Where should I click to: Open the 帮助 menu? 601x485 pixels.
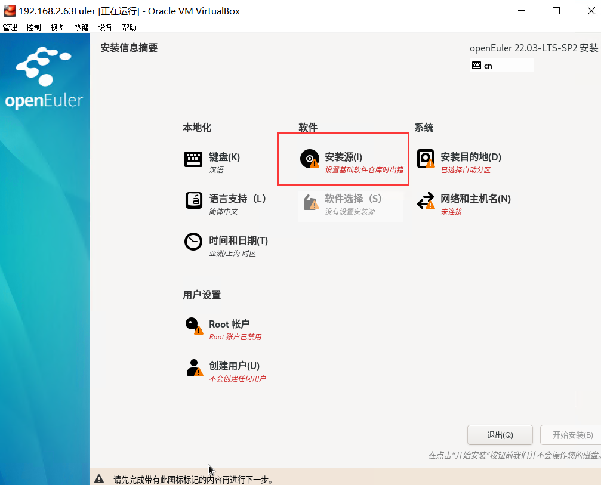[129, 27]
